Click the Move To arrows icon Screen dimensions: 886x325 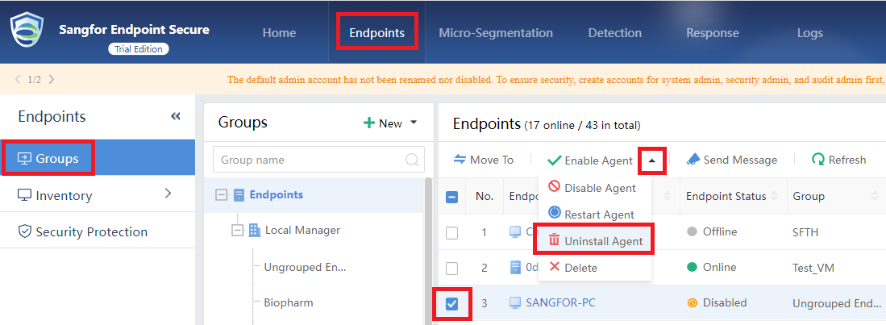(x=460, y=160)
